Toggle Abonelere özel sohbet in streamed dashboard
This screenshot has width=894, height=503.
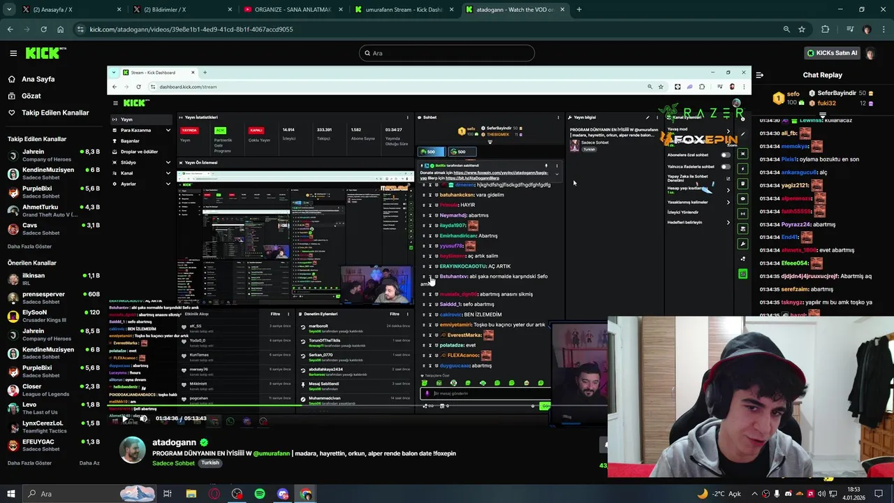pyautogui.click(x=726, y=155)
